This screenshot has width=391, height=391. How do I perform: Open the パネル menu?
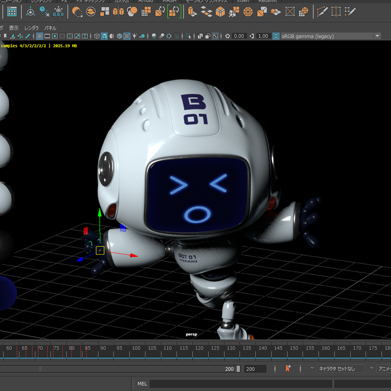tap(50, 28)
